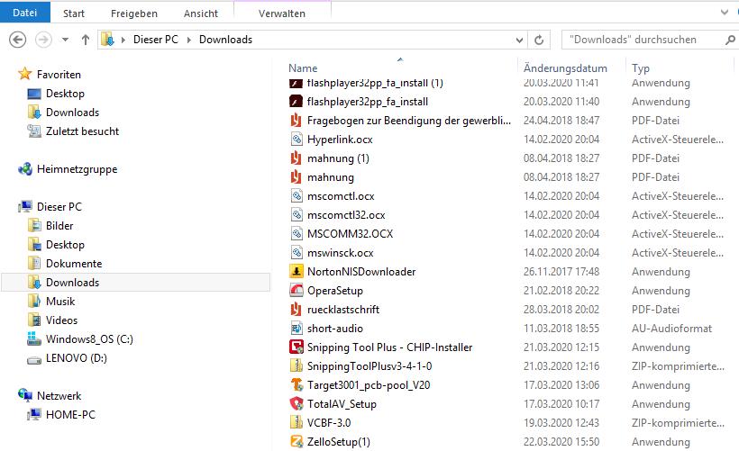Viewport: 739px width, 451px height.
Task: Click the VCBF-3.0 zip icon
Action: [x=296, y=423]
